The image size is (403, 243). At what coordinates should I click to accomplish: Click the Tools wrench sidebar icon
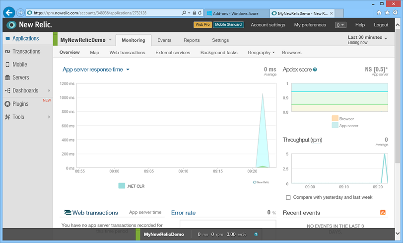tap(7, 117)
